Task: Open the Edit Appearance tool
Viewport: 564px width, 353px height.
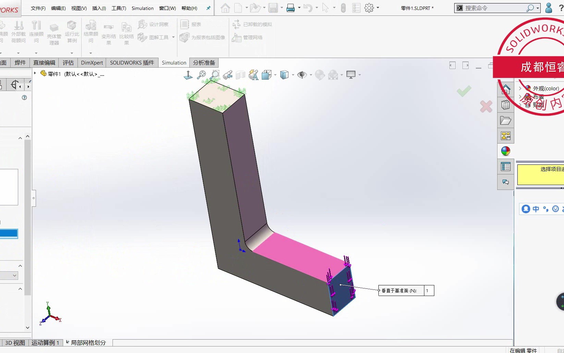Action: pyautogui.click(x=319, y=75)
